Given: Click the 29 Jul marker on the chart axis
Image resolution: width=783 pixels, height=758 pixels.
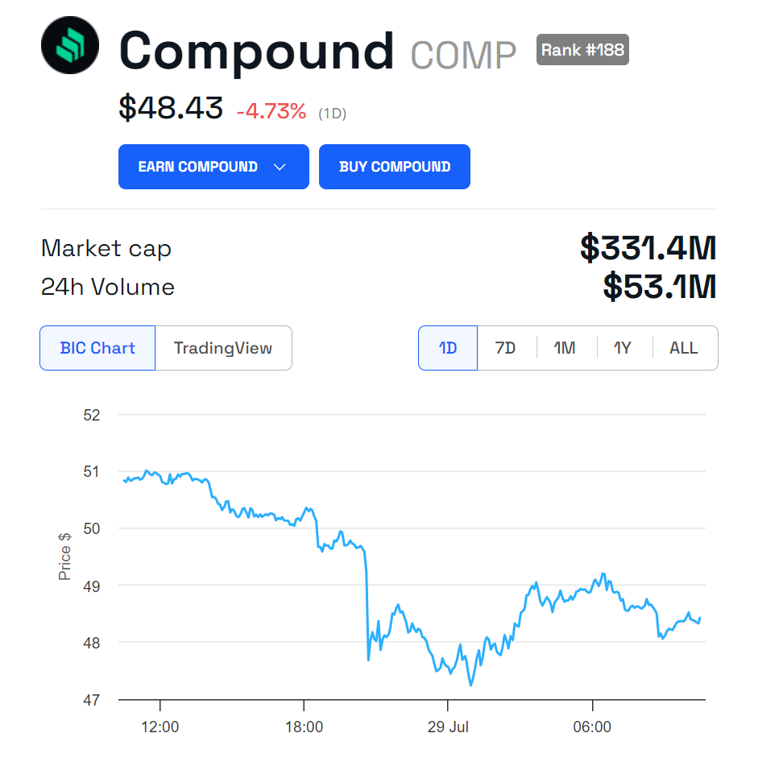Looking at the screenshot, I should click(448, 727).
